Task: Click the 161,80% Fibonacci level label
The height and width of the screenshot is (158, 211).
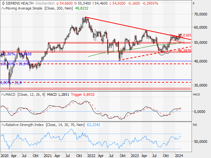Action: pyautogui.click(x=16, y=54)
